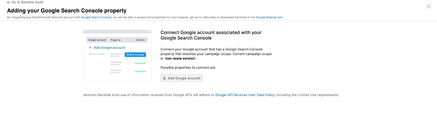
Task: Click the top green bar in illustration
Action: tap(140, 63)
